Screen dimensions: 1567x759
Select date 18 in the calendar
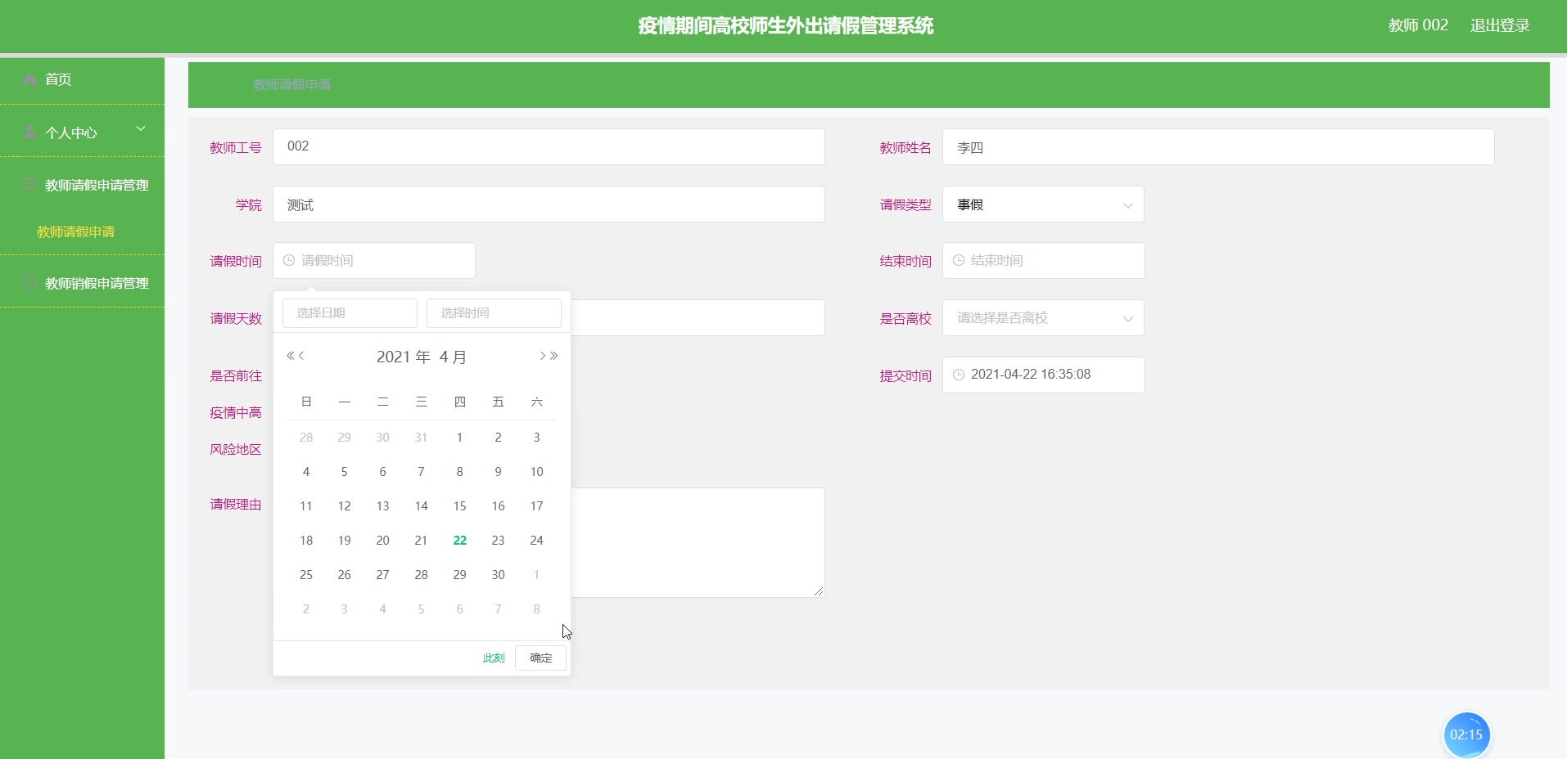point(306,541)
